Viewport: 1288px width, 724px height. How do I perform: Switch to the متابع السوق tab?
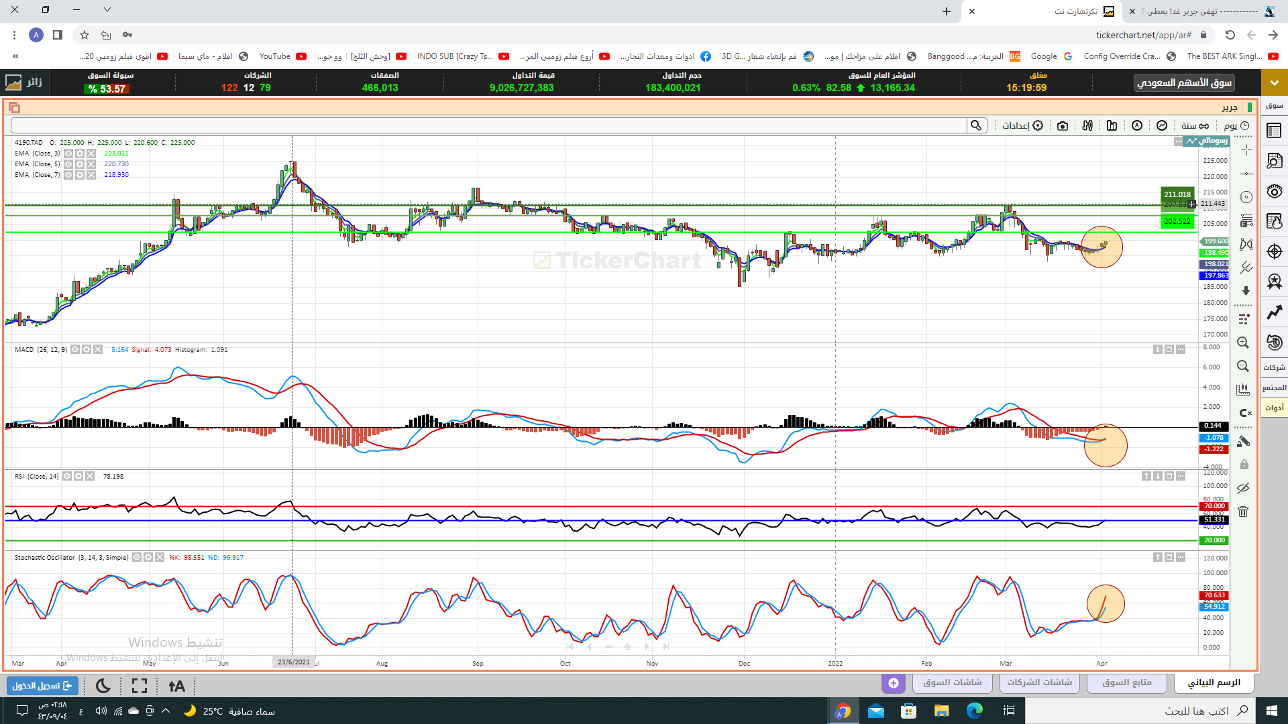(x=1127, y=682)
